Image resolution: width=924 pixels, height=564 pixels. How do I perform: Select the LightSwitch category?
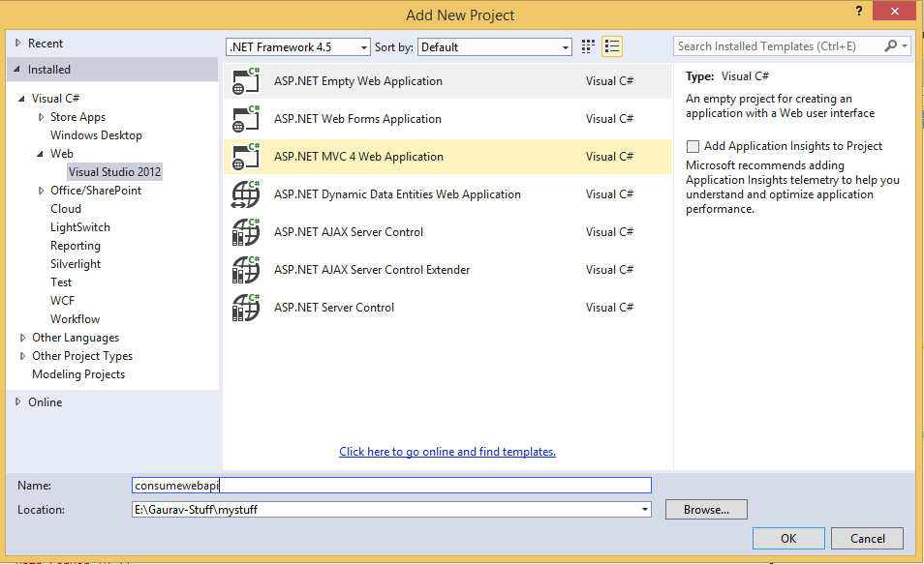80,227
